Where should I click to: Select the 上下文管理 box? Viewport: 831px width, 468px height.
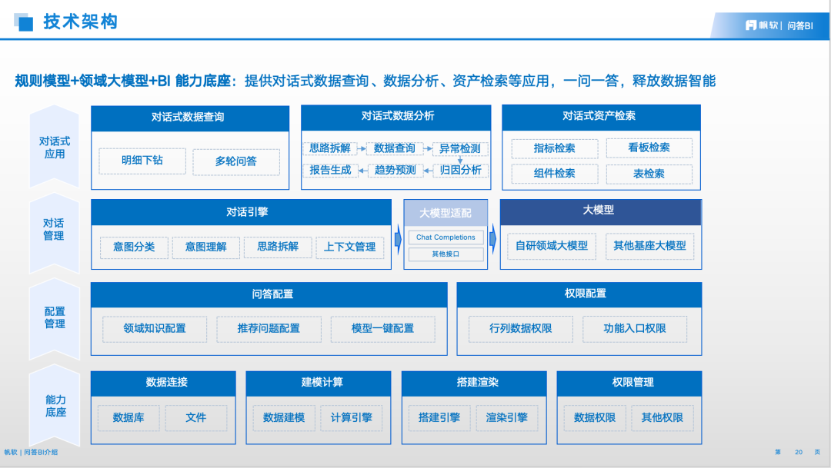350,247
